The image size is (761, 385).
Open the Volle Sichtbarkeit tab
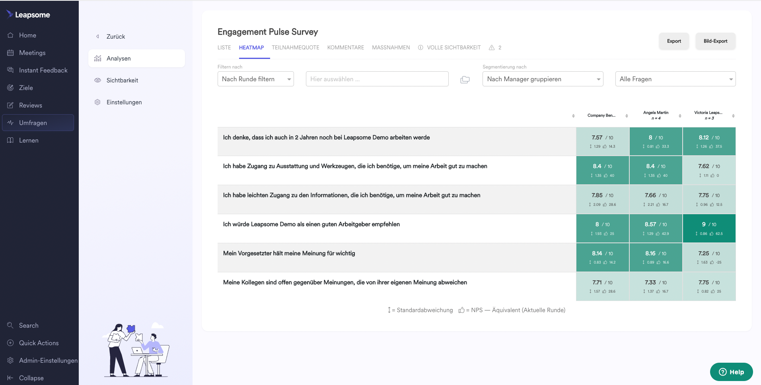coord(454,48)
